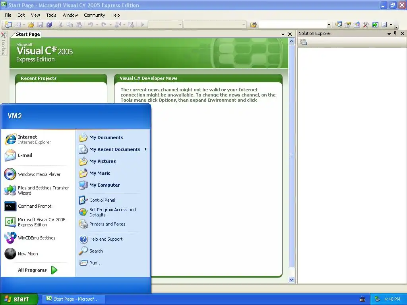Viewport: 407px width, 305px height.
Task: Open the Tools menu
Action: tap(51, 15)
